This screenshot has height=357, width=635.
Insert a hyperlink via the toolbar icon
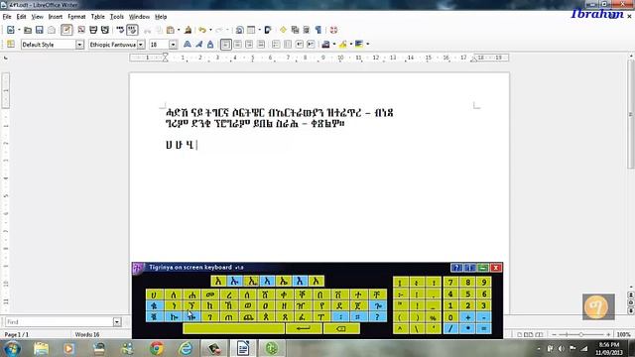239,30
